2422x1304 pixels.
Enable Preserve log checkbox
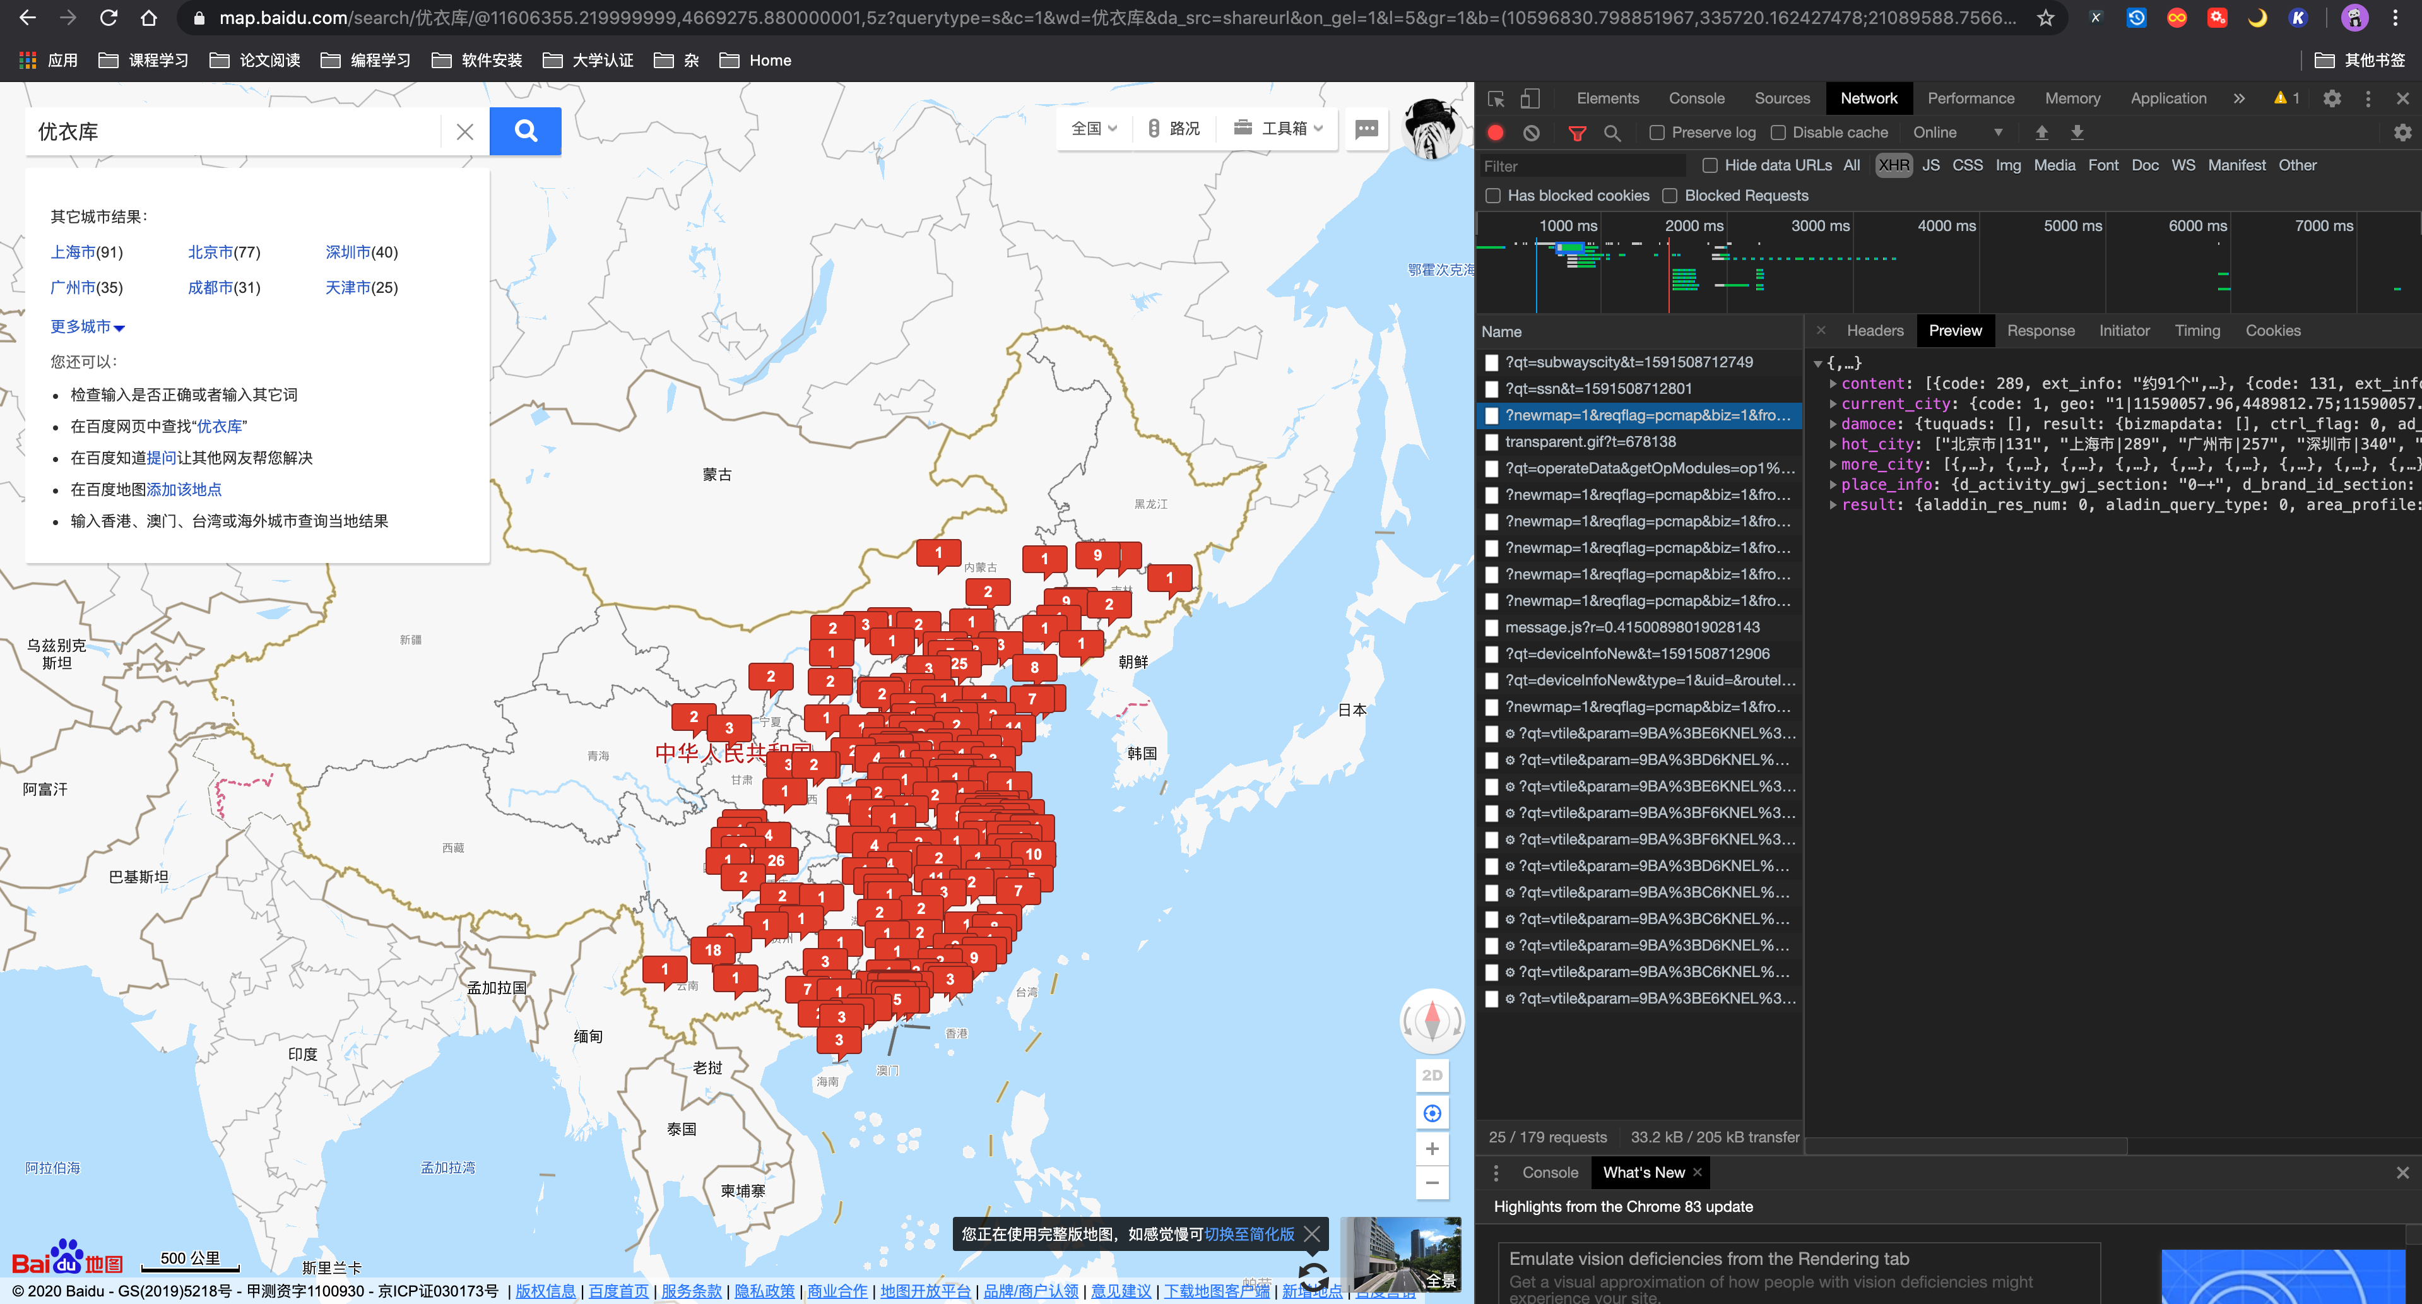(x=1655, y=132)
